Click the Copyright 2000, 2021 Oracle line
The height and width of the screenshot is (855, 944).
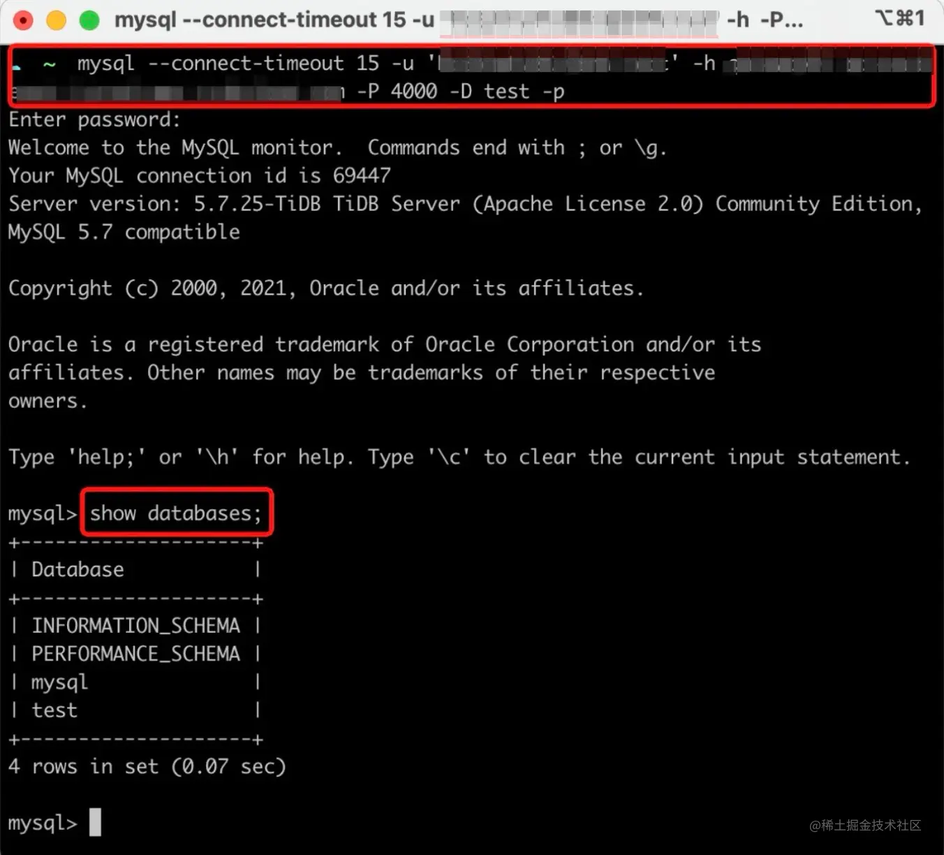[x=325, y=288]
